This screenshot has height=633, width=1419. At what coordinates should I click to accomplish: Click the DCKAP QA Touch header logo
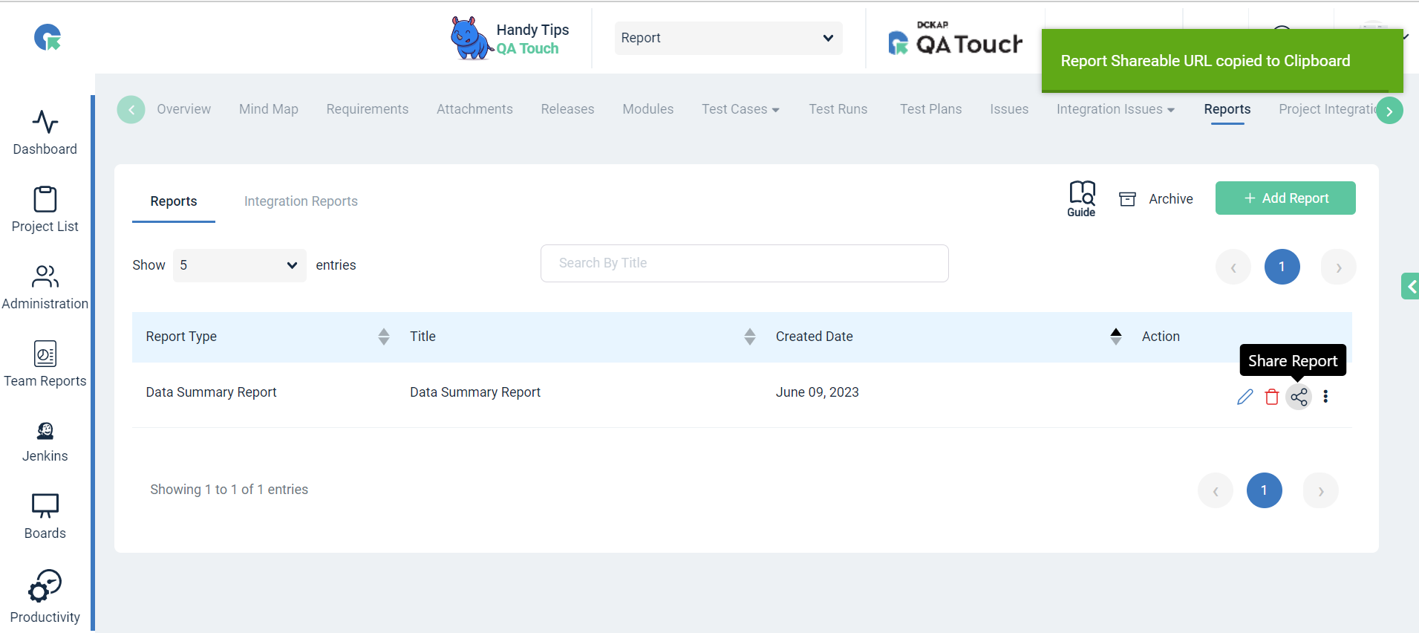click(x=956, y=39)
